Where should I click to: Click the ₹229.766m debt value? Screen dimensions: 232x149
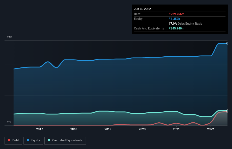(177, 14)
